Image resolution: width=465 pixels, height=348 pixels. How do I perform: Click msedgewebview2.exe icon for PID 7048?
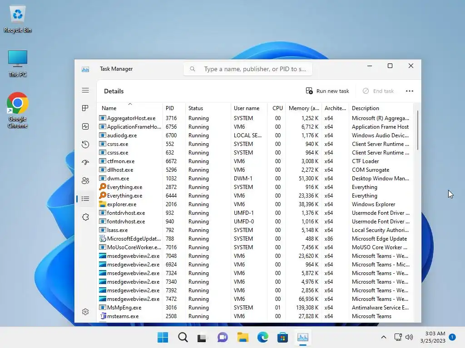(x=103, y=256)
